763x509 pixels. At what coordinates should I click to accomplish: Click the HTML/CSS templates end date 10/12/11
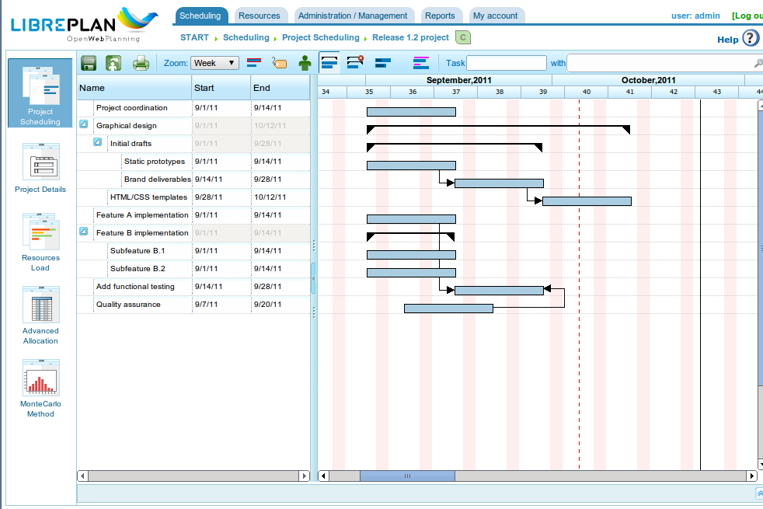(x=270, y=197)
